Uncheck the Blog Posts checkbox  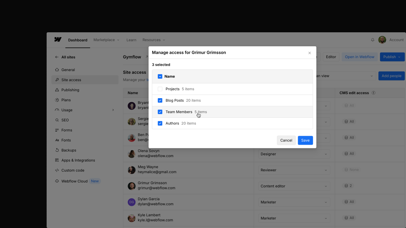pyautogui.click(x=160, y=100)
